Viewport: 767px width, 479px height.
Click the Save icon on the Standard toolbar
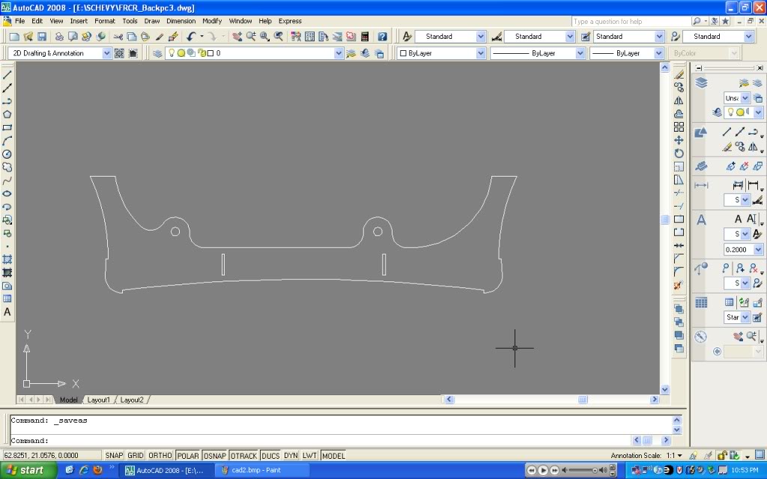[41, 36]
